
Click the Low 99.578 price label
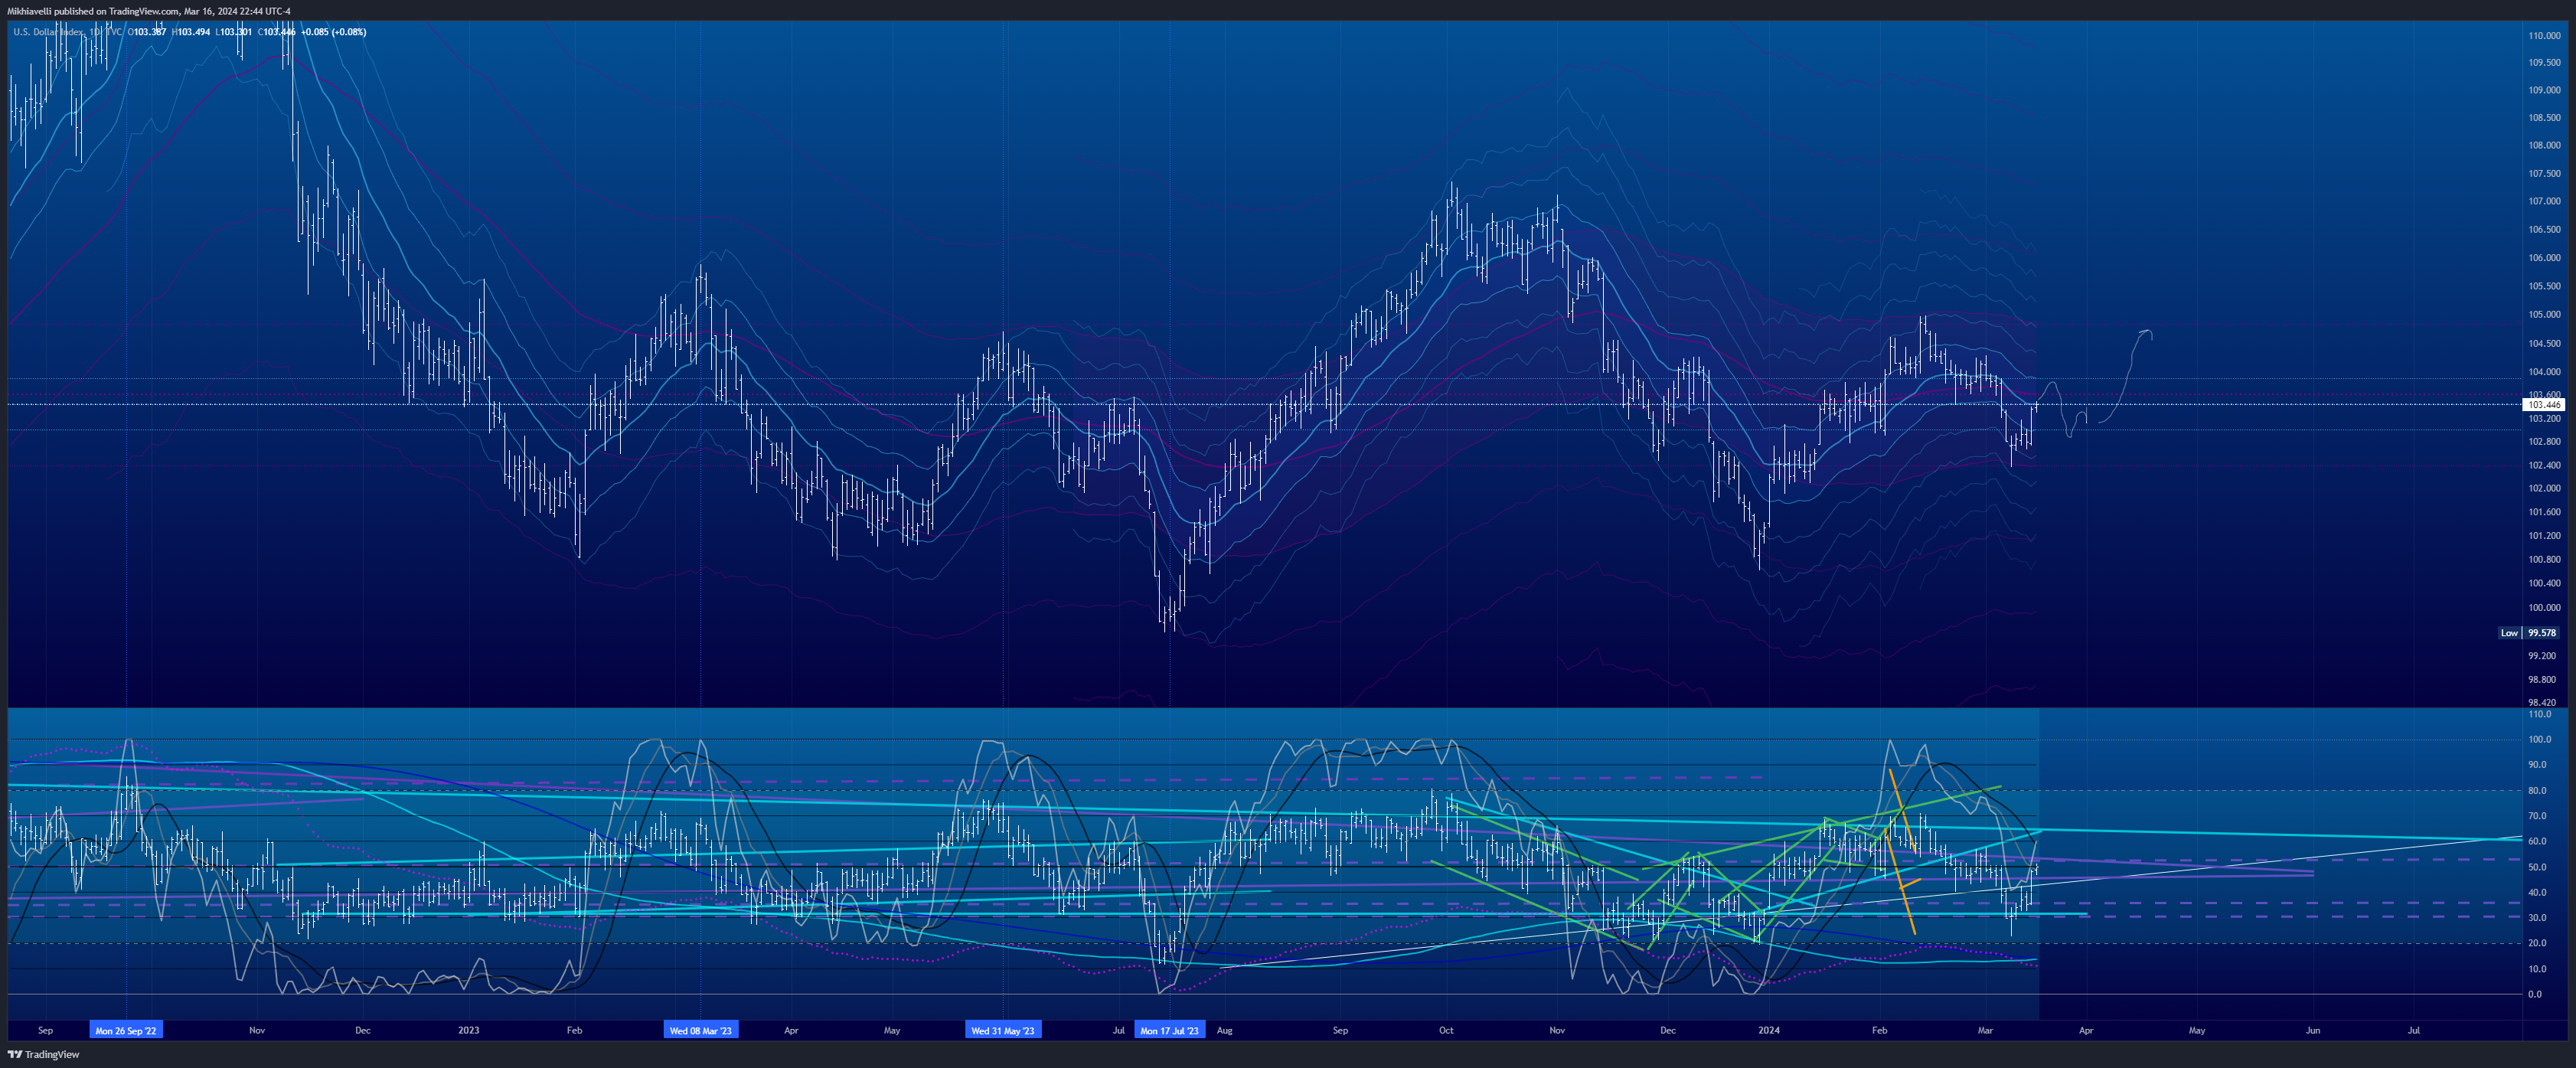click(x=2530, y=633)
